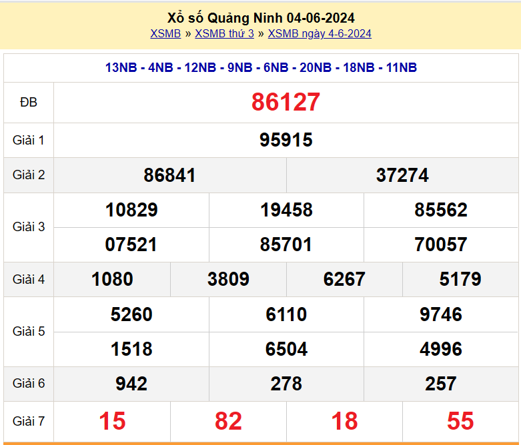Select Giải 2 number 86841
This screenshot has width=521, height=445.
coord(169,175)
